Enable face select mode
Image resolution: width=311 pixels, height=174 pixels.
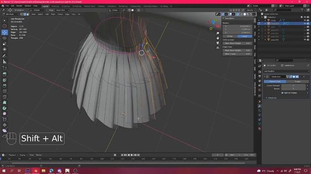pos(28,14)
